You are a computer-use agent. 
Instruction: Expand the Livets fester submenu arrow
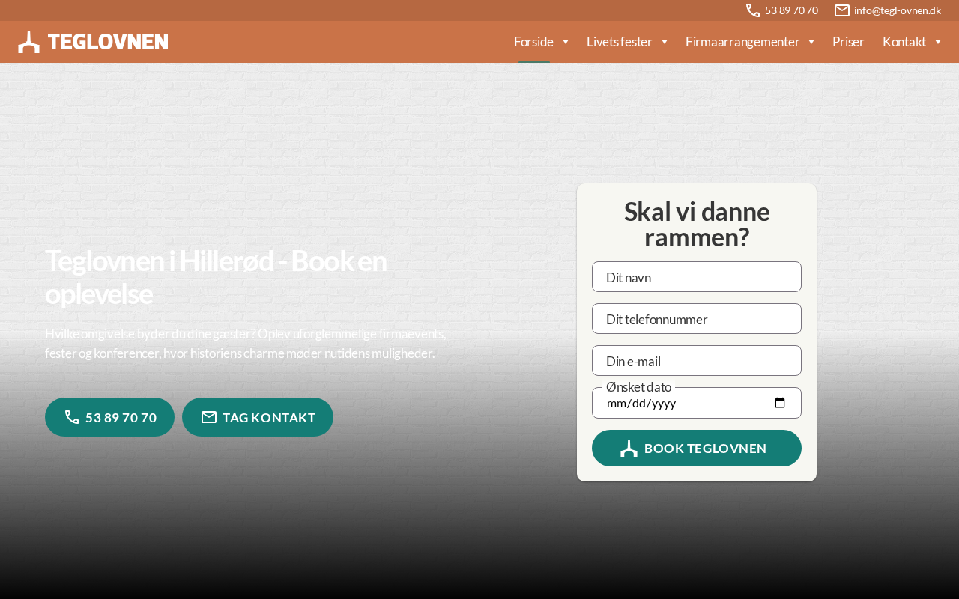[x=665, y=42]
